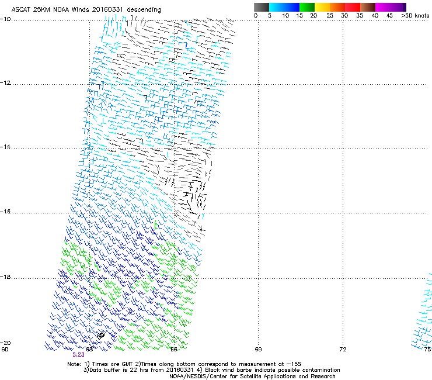The width and height of the screenshot is (432, 380).
Task: Click the 'NOAA/NESDIS/Center for Satellite Applications' credit
Action: pyautogui.click(x=252, y=376)
